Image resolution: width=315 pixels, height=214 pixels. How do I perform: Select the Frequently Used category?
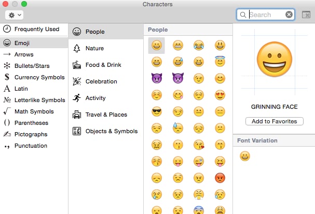tap(34, 29)
